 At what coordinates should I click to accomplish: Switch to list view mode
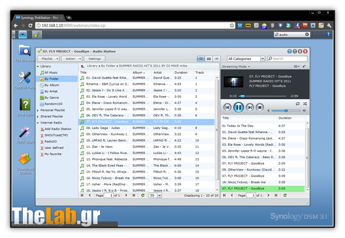pyautogui.click(x=201, y=59)
